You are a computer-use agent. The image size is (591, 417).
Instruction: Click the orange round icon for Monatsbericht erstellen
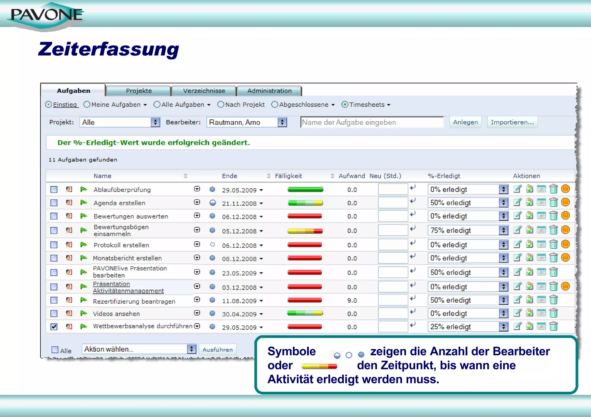point(565,258)
